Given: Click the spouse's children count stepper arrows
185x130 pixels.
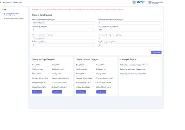Looking at the screenshot, I should point(94,45).
